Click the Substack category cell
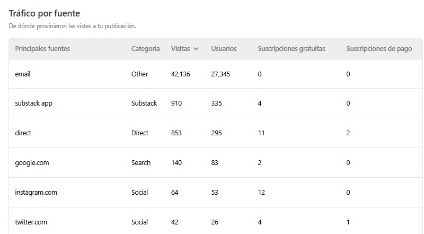 click(144, 103)
